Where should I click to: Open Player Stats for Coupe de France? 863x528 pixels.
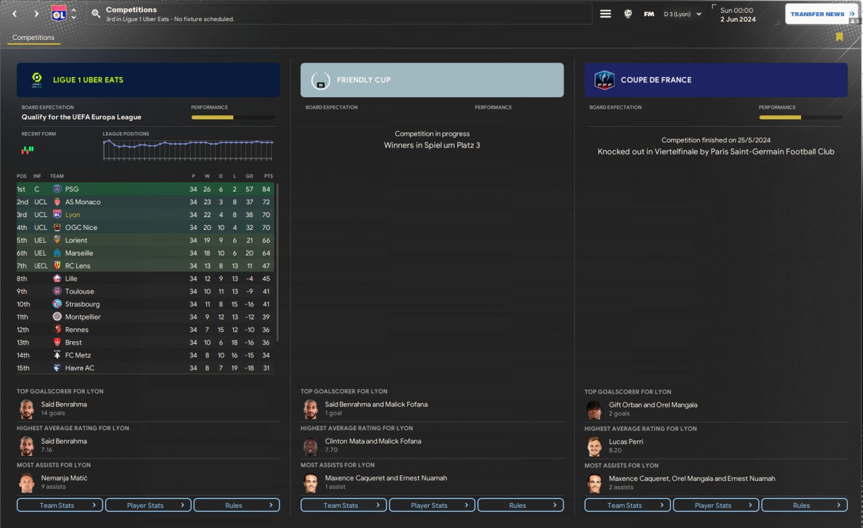[x=716, y=505]
